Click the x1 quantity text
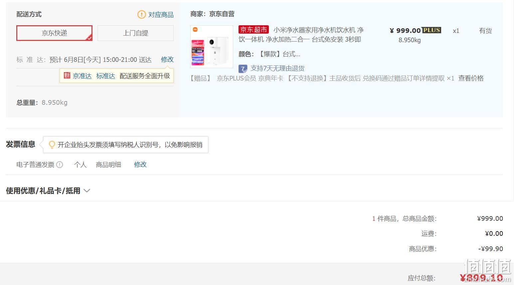Viewport: 514px width, 285px height. tap(456, 31)
